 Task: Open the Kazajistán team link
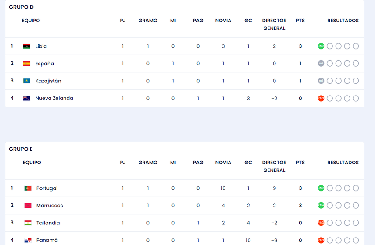pyautogui.click(x=48, y=81)
